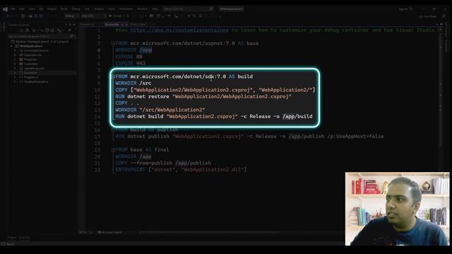Select the Controllers folder

tap(31, 64)
